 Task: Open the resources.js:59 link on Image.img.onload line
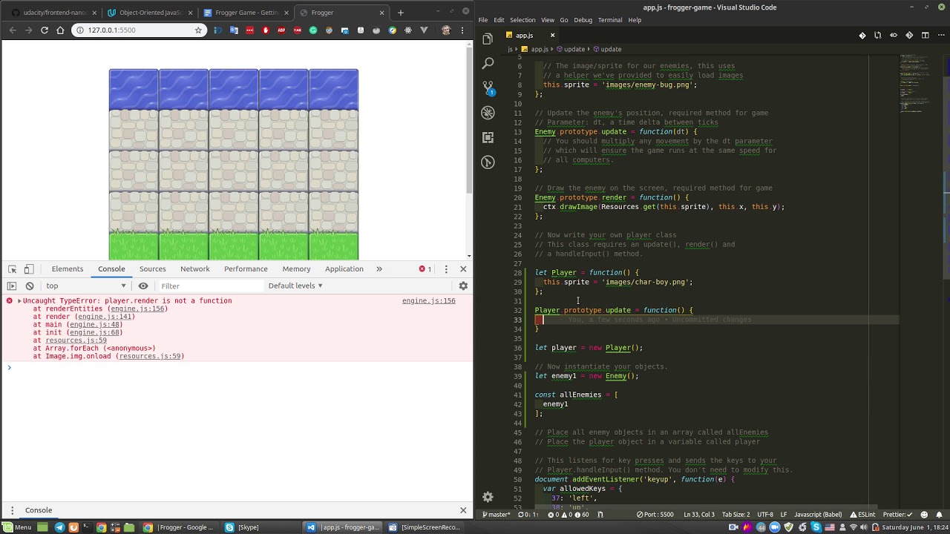tap(149, 357)
